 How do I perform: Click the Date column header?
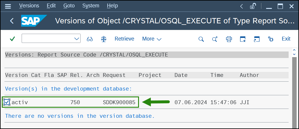click(181, 75)
